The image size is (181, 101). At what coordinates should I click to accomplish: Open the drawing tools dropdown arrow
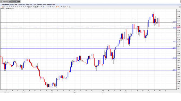(52, 7)
